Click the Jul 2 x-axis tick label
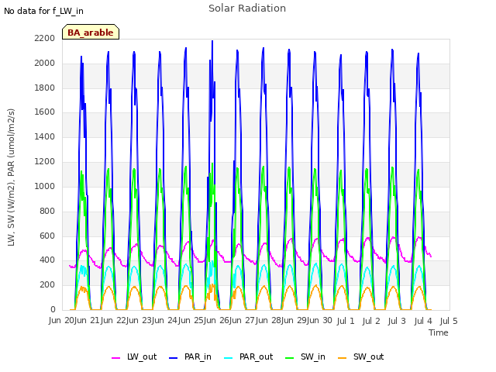Viewport: 496px width, 372px height. pyautogui.click(x=371, y=321)
